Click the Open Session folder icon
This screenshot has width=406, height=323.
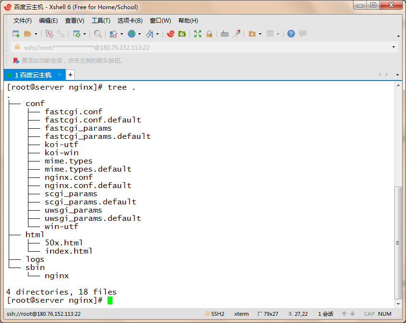(x=27, y=34)
